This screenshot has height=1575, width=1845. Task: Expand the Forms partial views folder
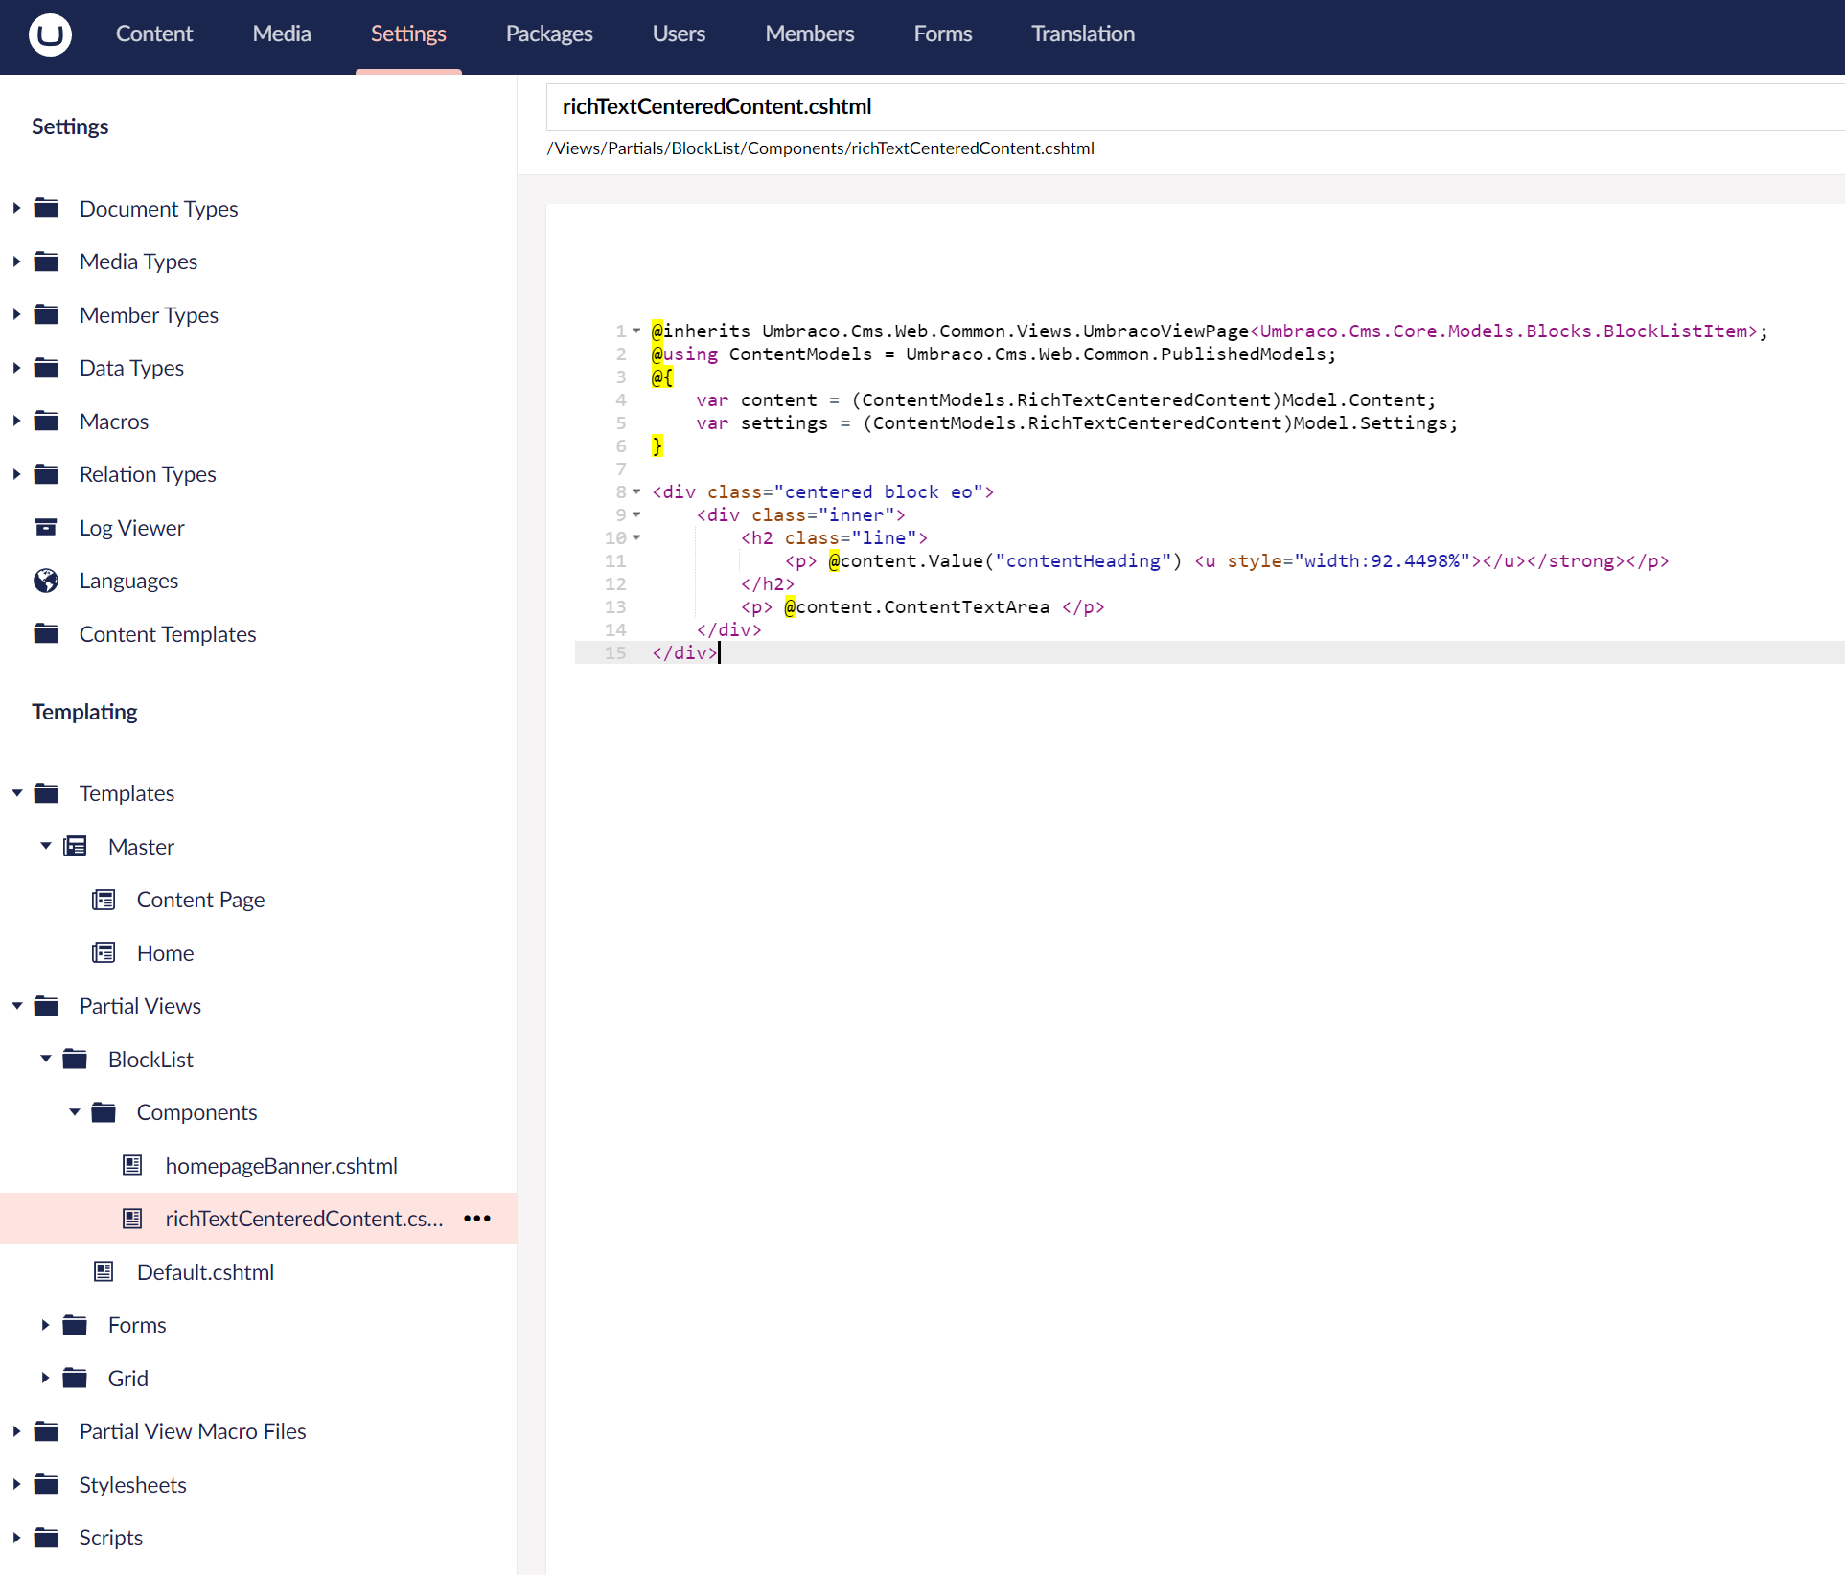(x=45, y=1324)
